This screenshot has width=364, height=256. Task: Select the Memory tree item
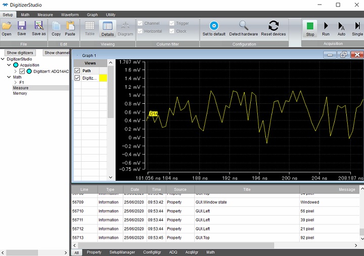[x=20, y=93]
